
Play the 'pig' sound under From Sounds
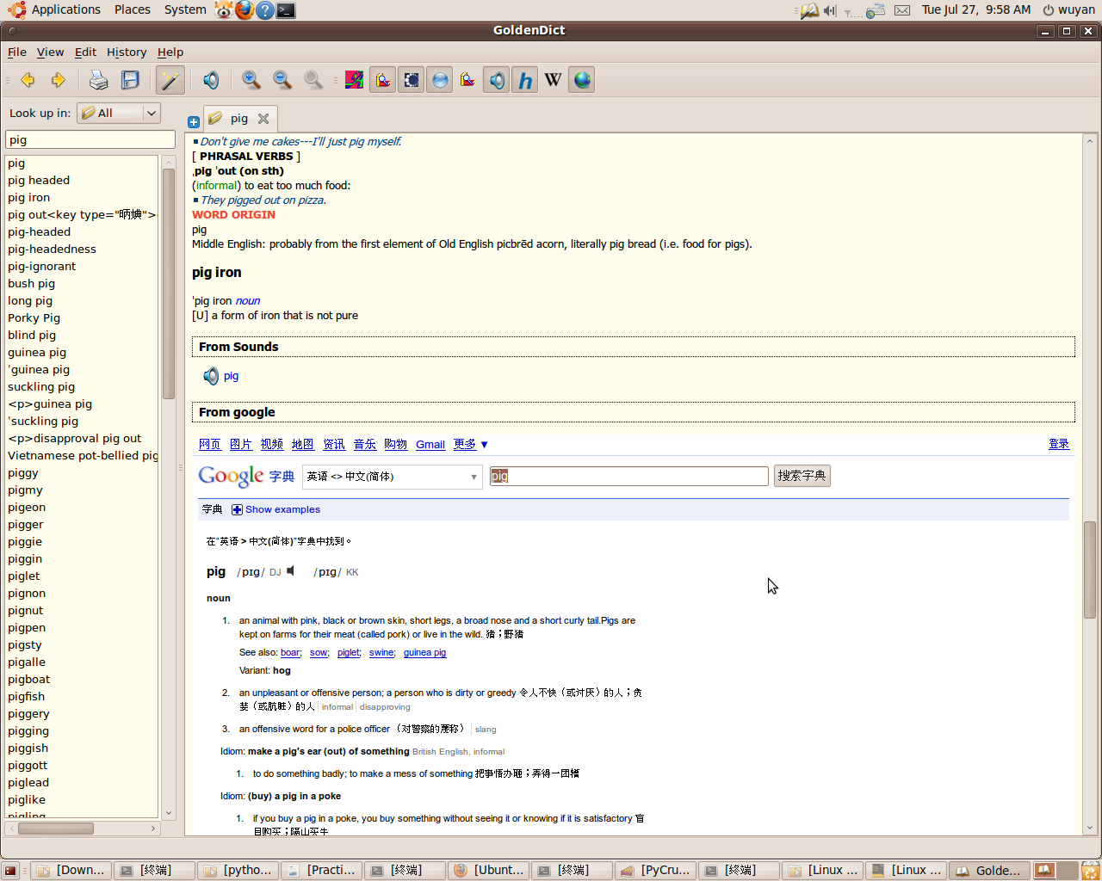coord(211,376)
